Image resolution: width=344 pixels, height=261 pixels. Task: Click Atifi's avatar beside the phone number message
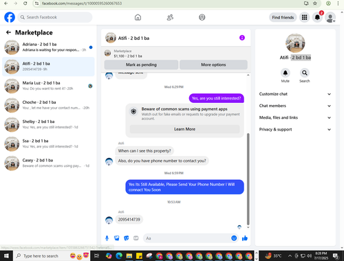coord(109,220)
